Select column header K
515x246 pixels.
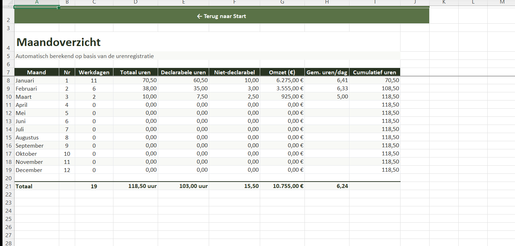coord(444,2)
